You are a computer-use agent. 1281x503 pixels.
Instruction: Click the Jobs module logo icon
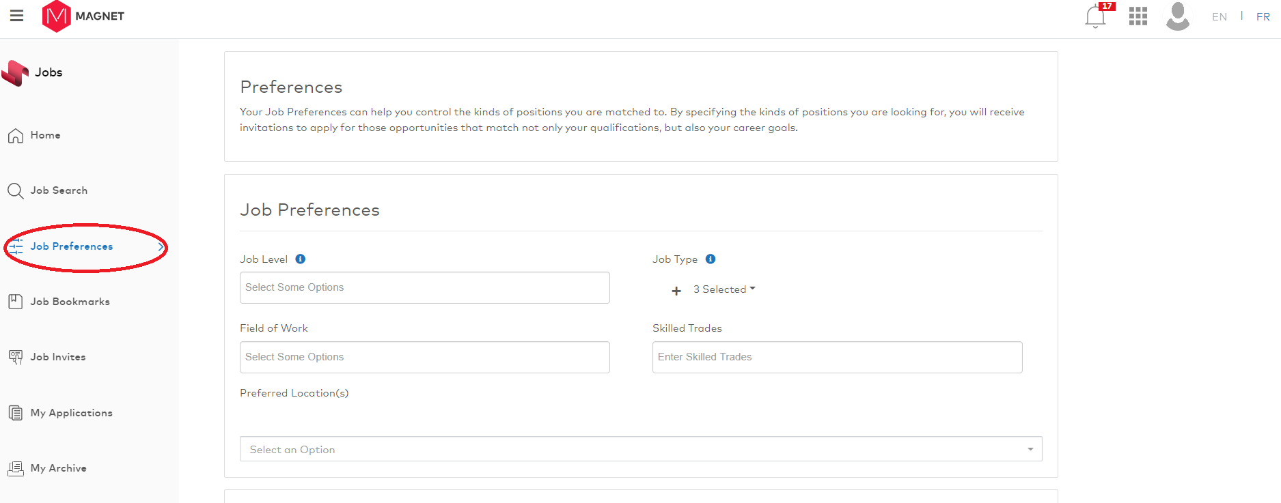[15, 73]
